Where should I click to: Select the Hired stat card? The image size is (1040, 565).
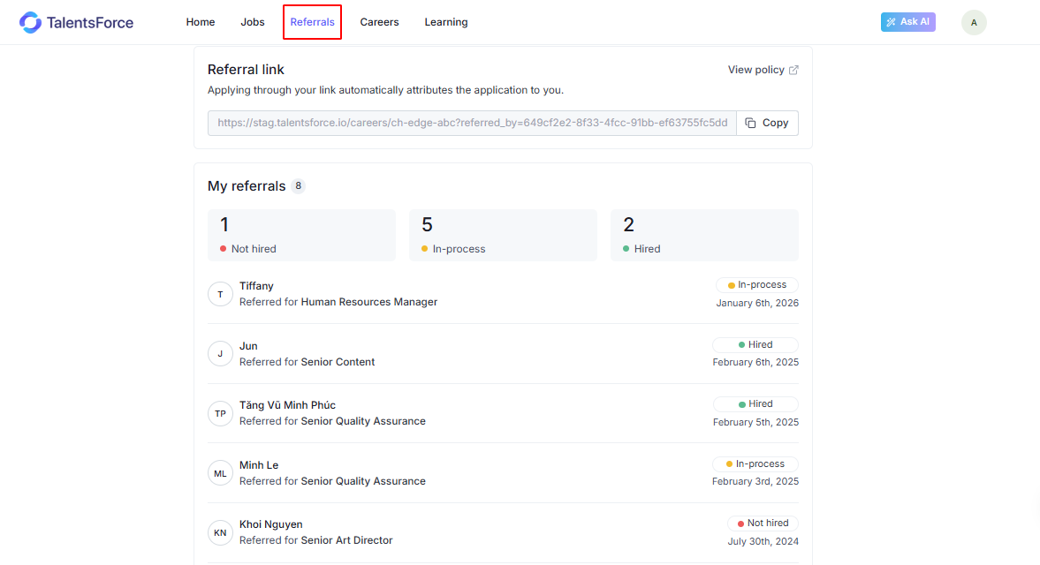tap(704, 235)
